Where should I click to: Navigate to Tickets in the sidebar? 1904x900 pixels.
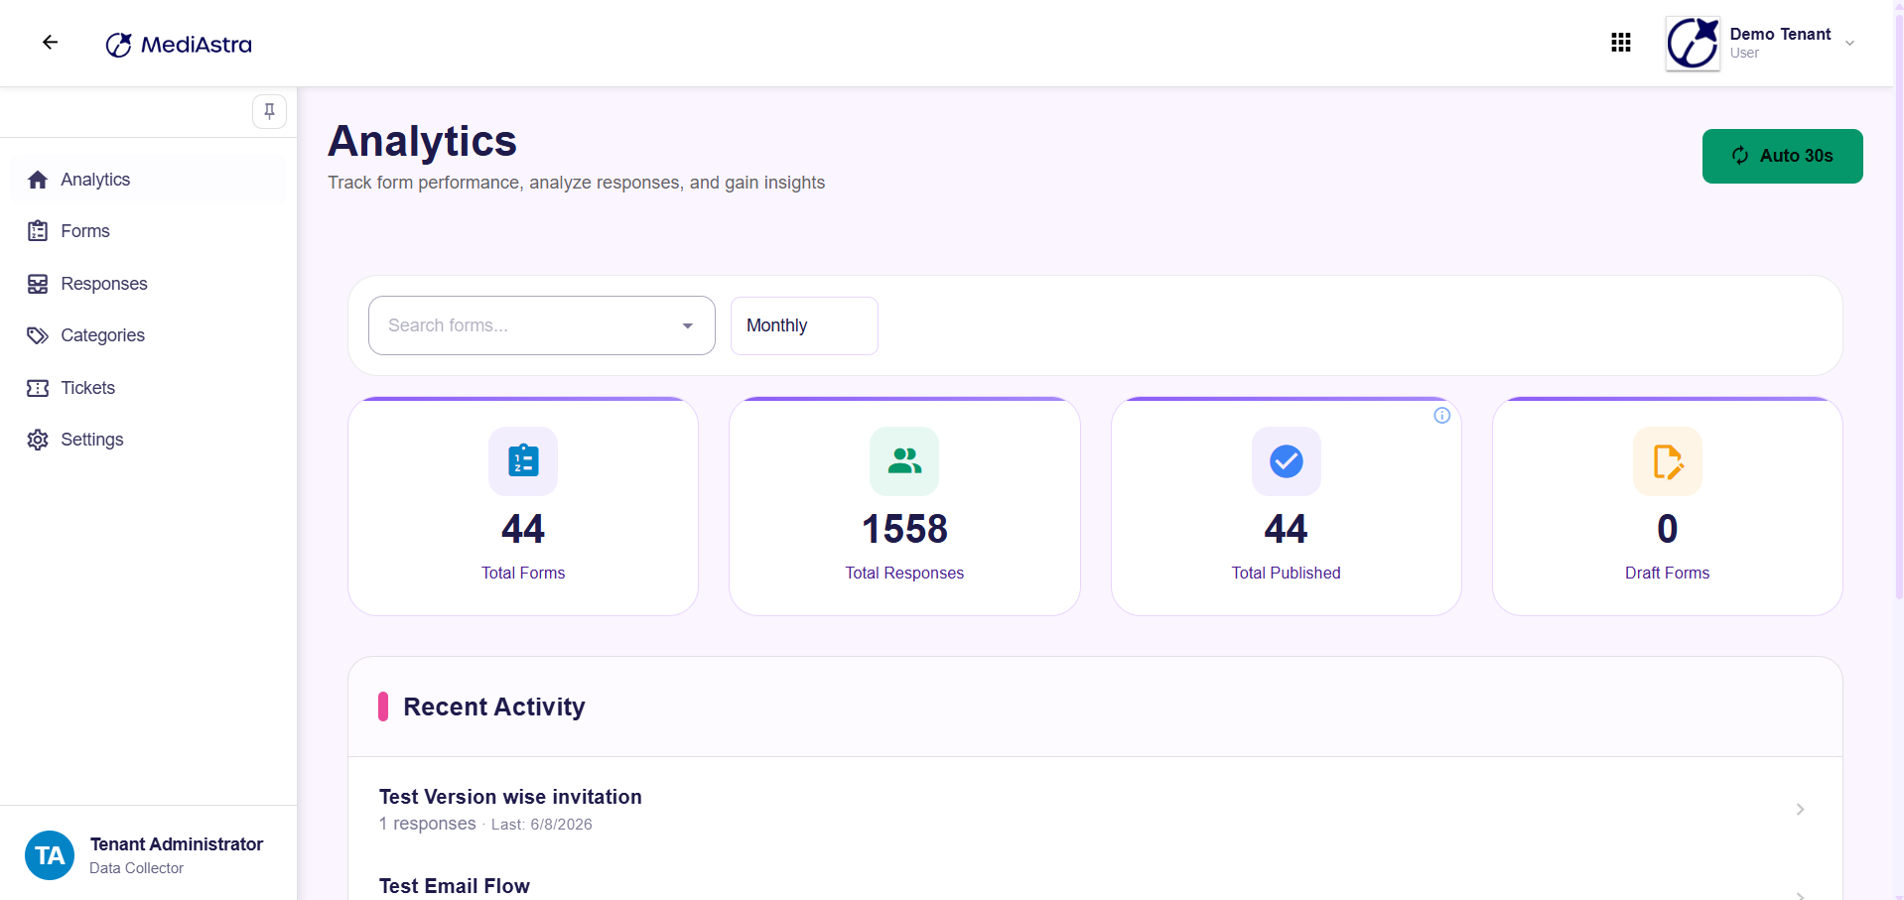point(149,388)
